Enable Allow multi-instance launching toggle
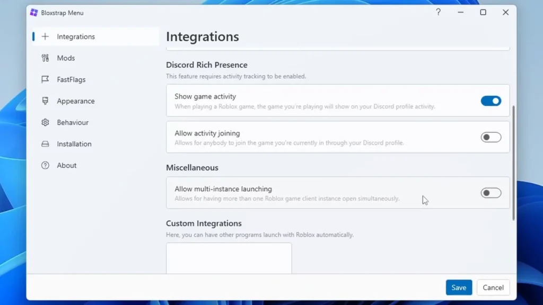The height and width of the screenshot is (305, 543). (491, 193)
